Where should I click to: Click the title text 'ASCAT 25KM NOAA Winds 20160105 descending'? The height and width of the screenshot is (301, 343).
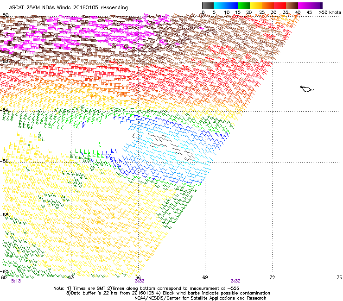click(x=68, y=8)
